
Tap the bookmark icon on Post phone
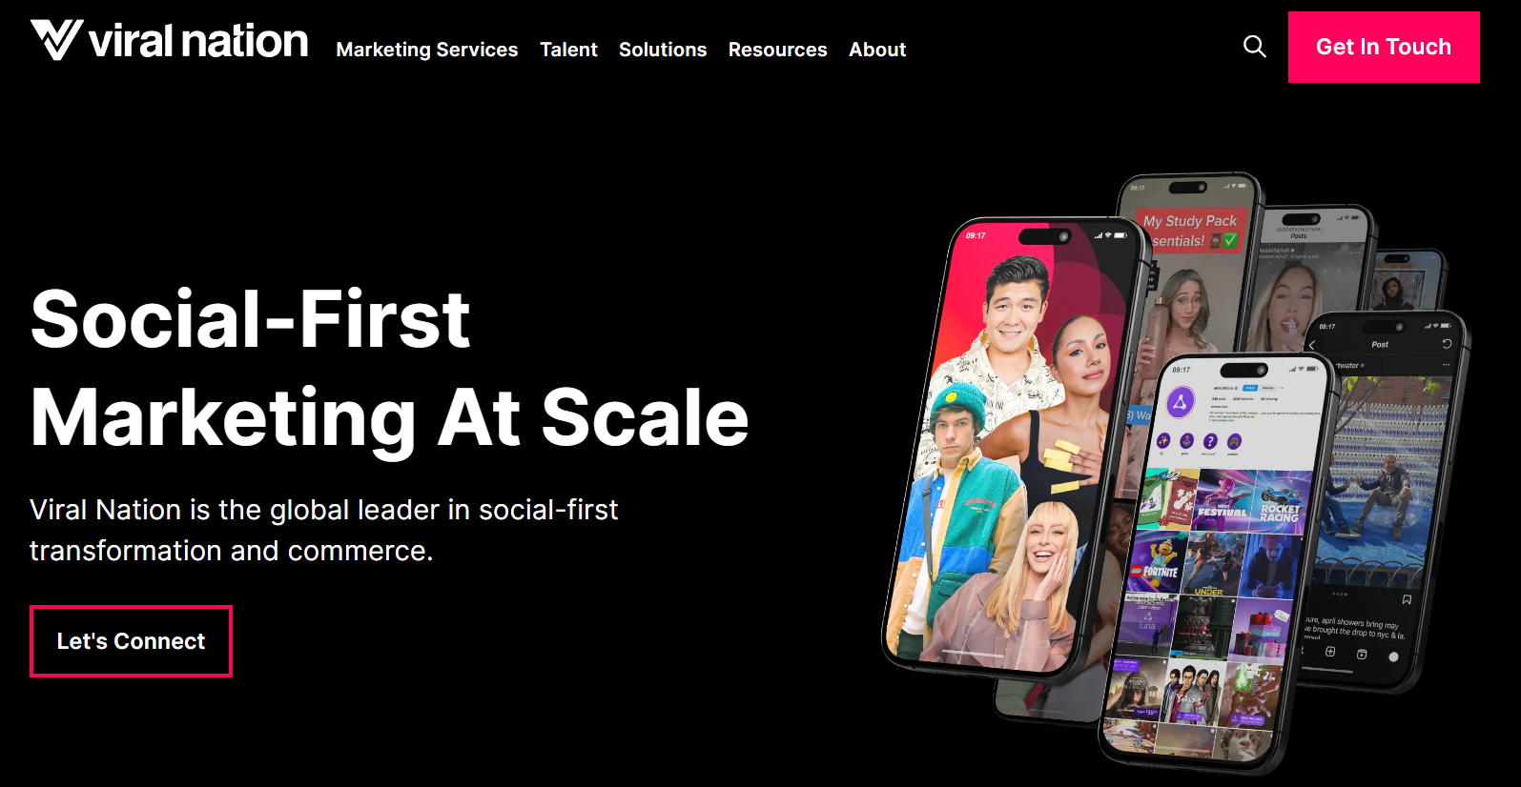pos(1407,599)
